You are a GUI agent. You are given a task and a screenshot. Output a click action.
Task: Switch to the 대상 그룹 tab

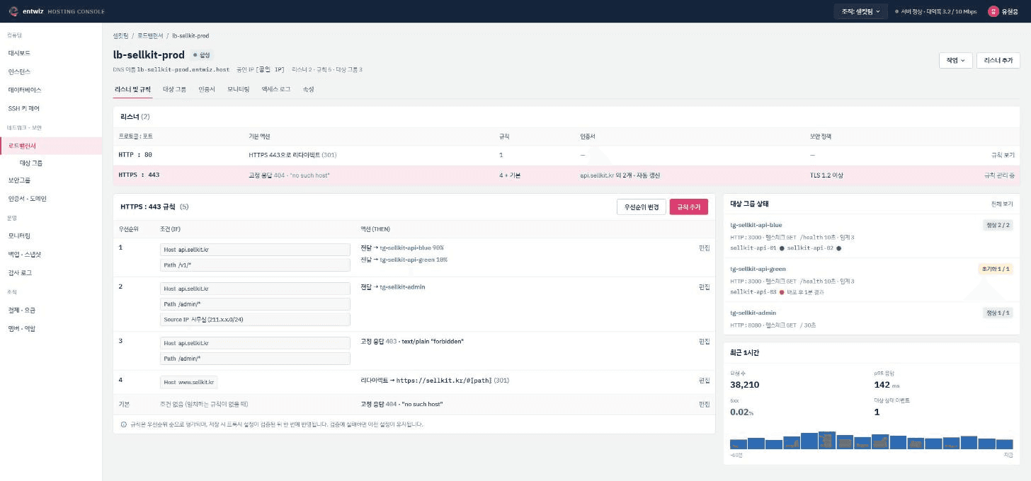(x=175, y=90)
